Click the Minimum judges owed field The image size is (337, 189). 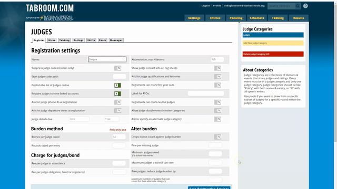click(x=215, y=154)
